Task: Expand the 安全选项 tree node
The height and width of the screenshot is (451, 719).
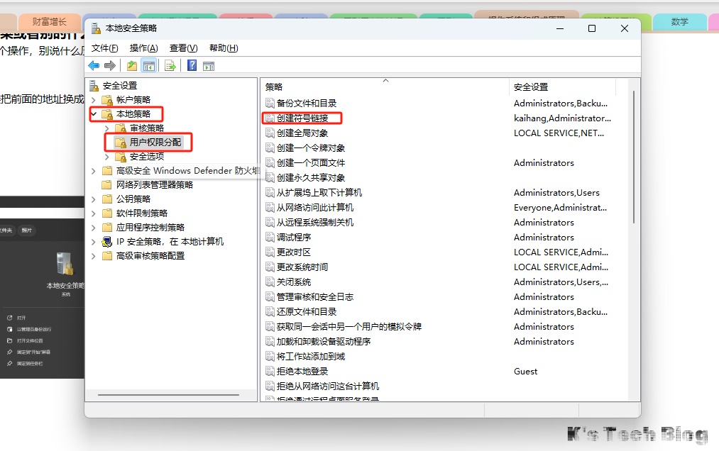Action: tap(107, 157)
